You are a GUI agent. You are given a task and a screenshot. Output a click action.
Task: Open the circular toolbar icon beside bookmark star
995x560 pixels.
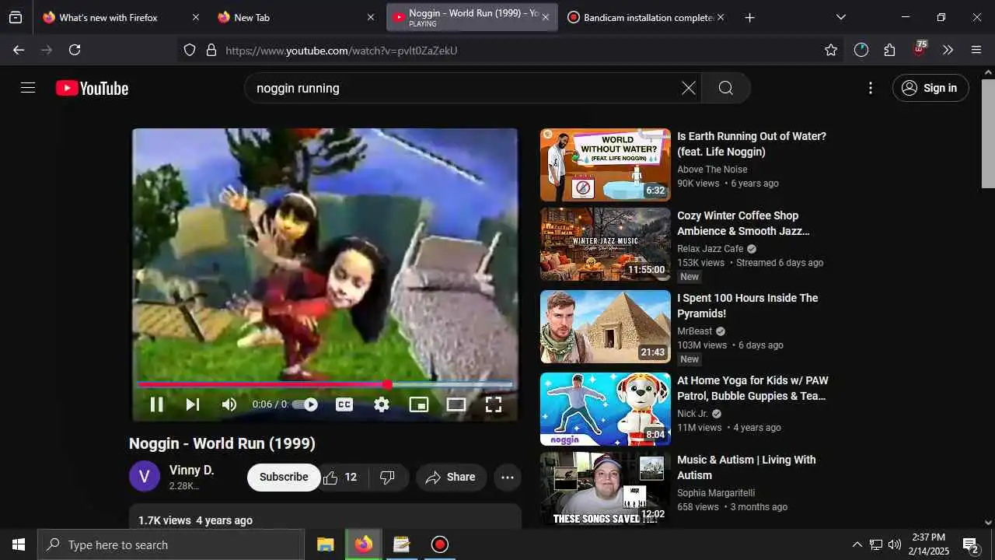pyautogui.click(x=861, y=50)
